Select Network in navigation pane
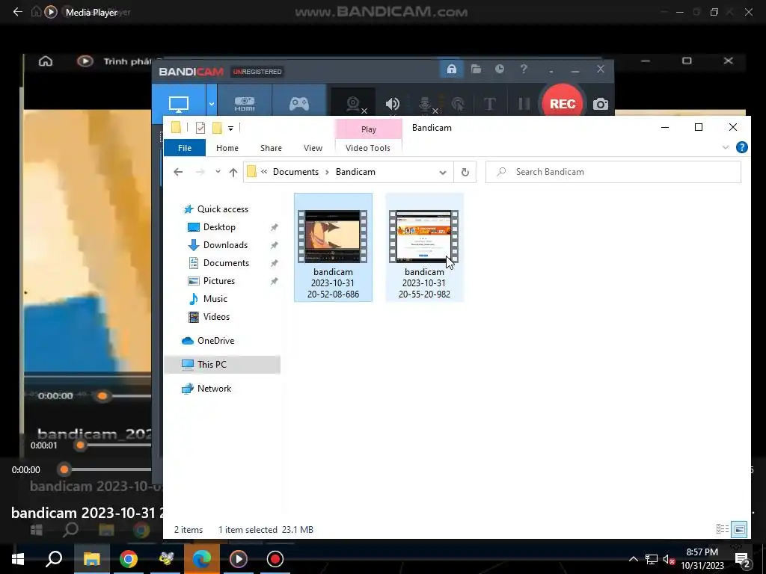The width and height of the screenshot is (766, 574). point(214,389)
